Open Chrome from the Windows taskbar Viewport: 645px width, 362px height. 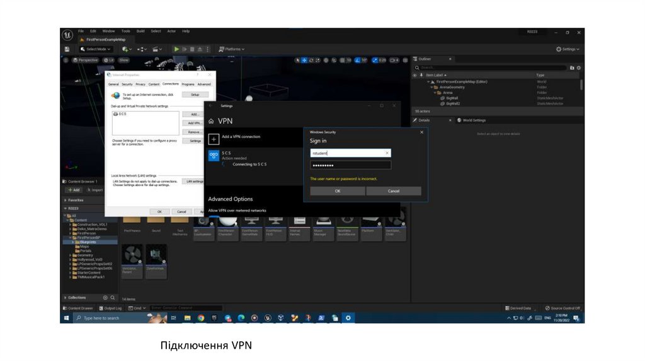pyautogui.click(x=201, y=318)
